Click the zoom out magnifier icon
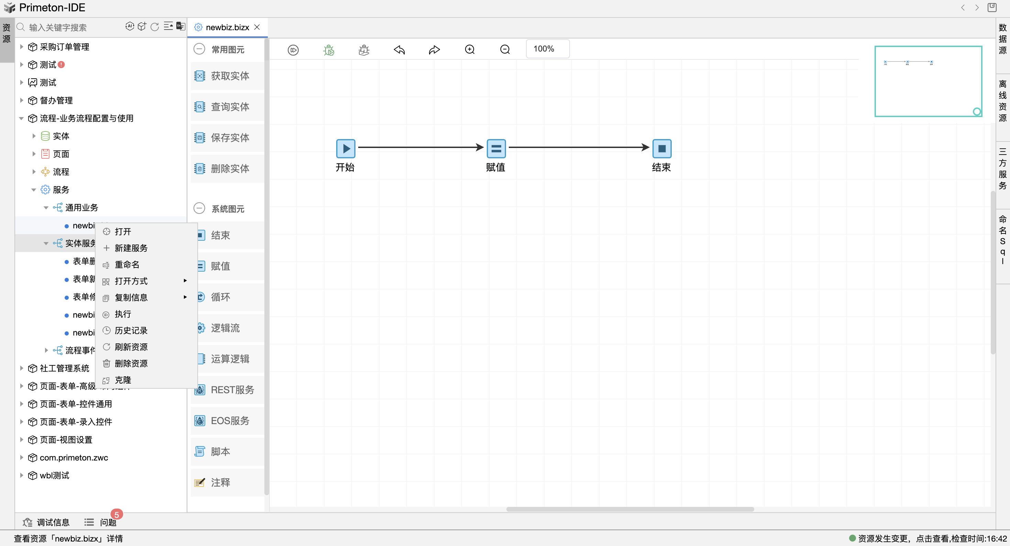This screenshot has width=1010, height=546. [505, 49]
